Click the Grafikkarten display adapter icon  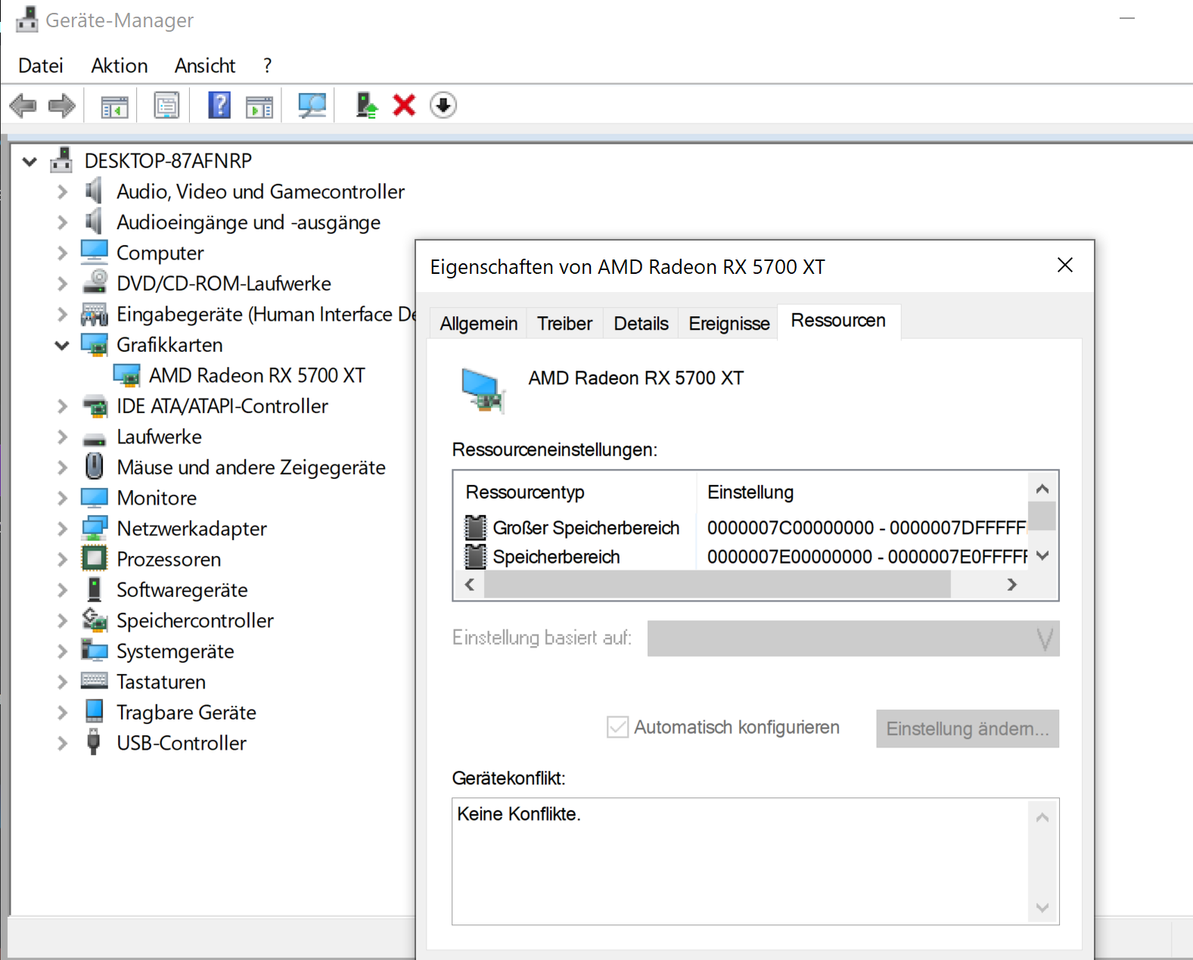point(95,344)
